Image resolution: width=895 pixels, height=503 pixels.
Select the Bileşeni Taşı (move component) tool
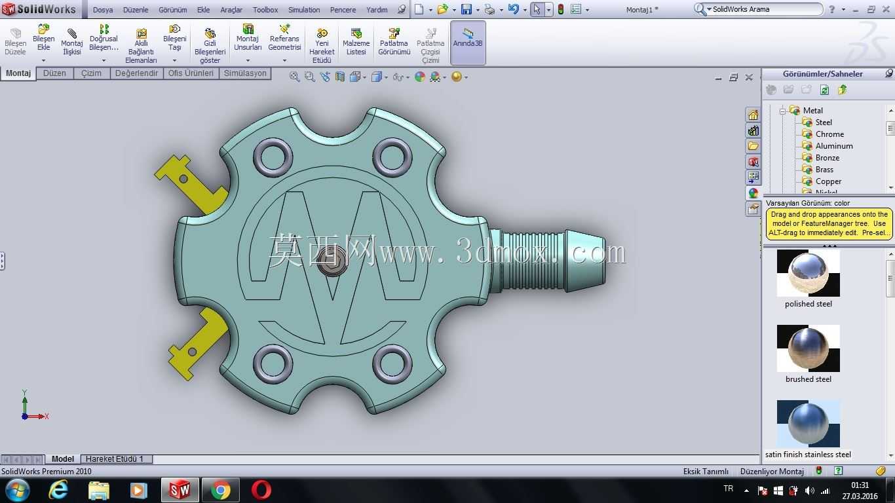(x=174, y=38)
